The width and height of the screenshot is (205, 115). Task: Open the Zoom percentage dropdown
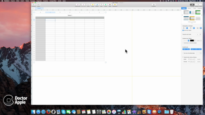point(38,5)
